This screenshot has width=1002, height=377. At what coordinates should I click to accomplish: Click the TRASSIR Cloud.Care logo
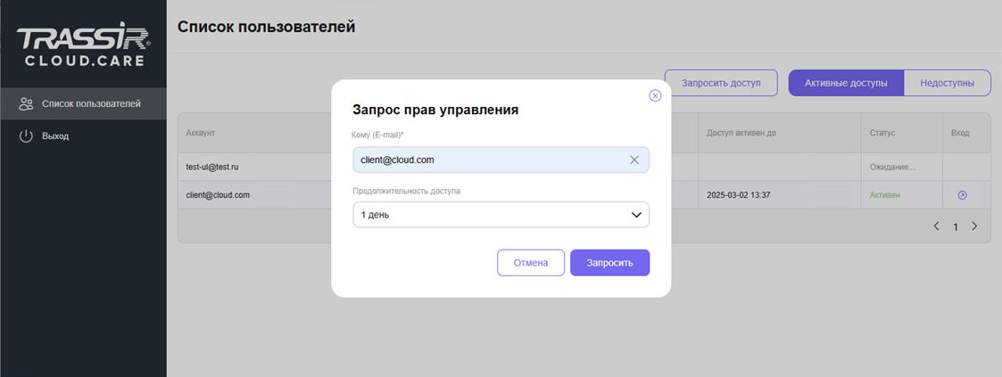click(x=83, y=47)
